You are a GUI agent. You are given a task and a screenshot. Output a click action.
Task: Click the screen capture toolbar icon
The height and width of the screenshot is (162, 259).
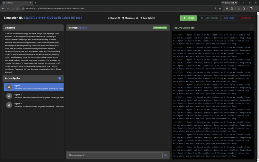(239, 9)
